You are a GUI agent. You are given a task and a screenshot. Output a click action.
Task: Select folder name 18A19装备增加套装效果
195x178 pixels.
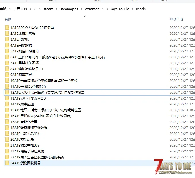(x=29, y=128)
